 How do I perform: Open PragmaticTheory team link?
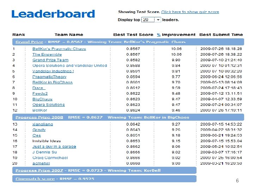click(49, 77)
